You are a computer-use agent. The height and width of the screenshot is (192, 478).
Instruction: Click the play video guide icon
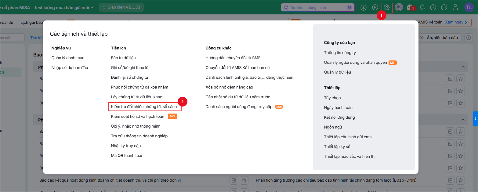tap(375, 7)
